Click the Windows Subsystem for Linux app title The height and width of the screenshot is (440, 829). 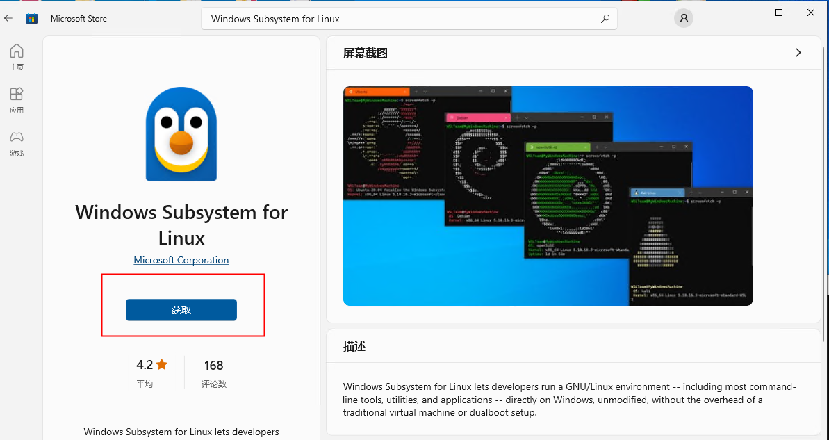tap(181, 225)
